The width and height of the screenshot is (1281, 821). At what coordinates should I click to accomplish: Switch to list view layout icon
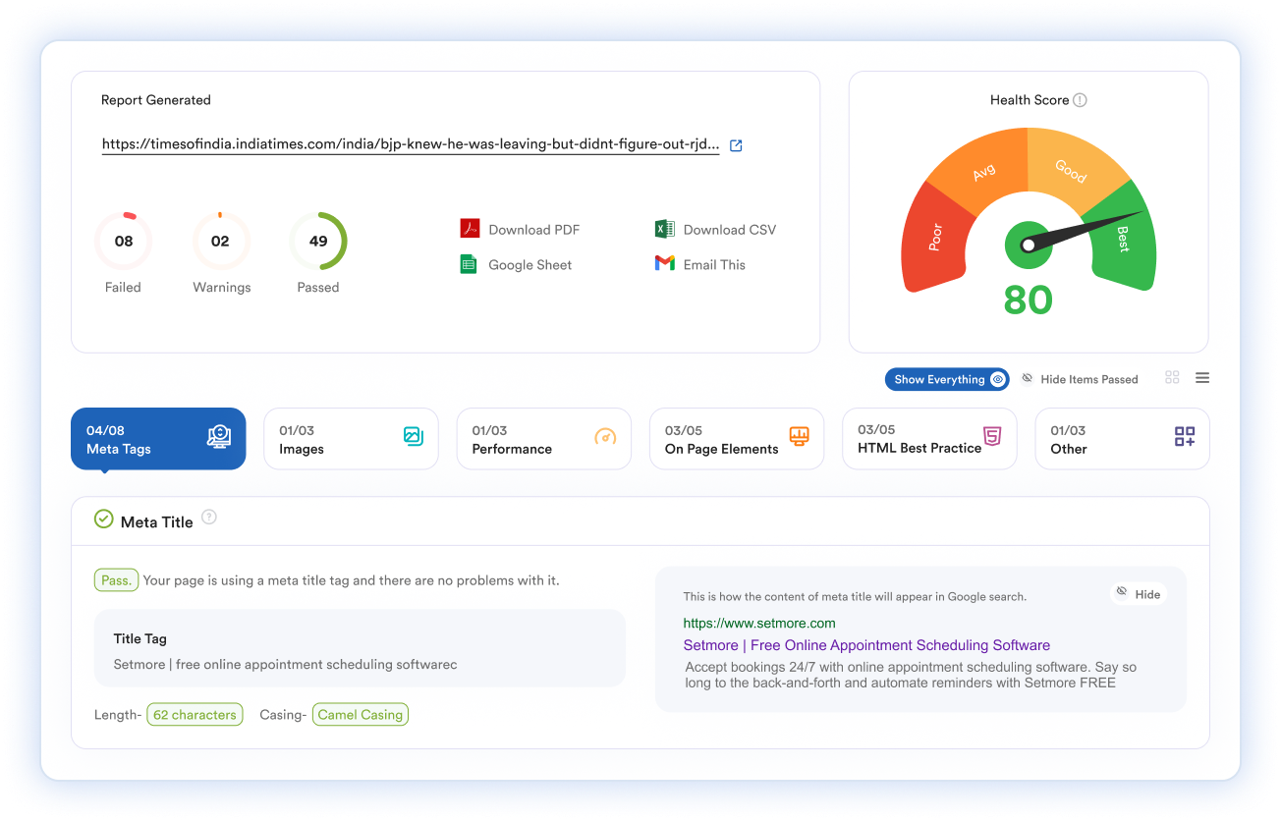[1202, 378]
